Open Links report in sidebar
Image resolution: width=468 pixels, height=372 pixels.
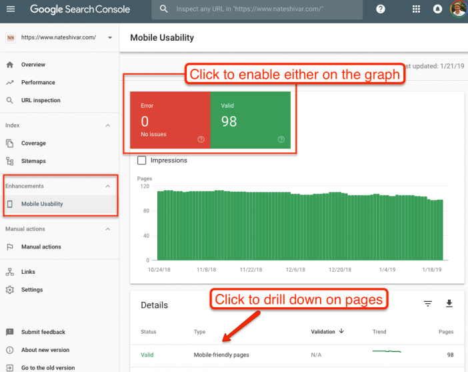click(59, 272)
